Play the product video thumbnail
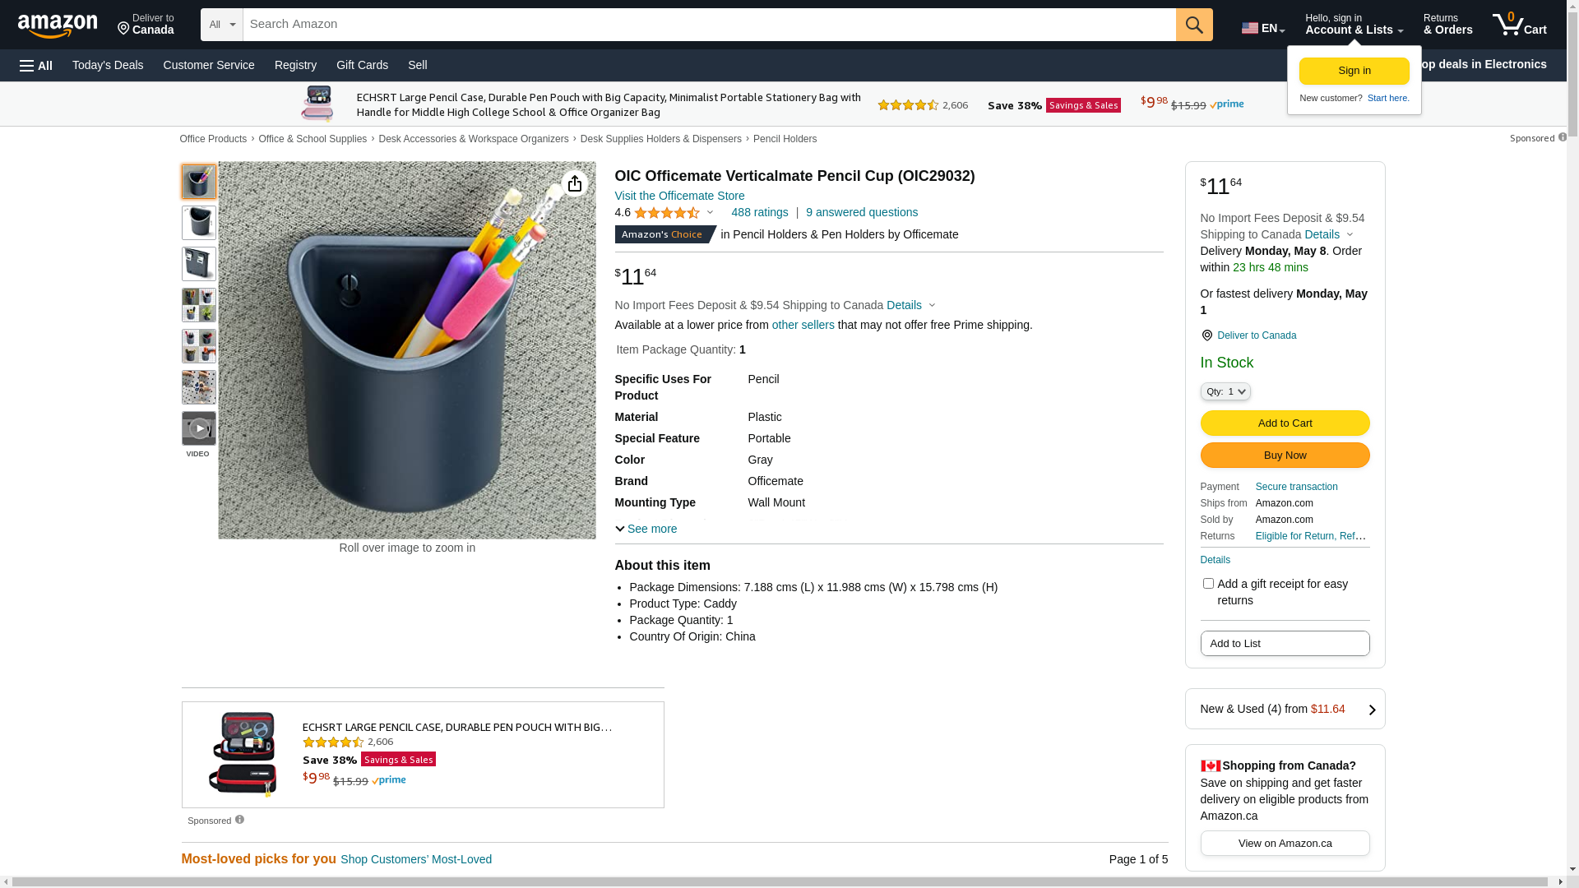 coord(199,429)
